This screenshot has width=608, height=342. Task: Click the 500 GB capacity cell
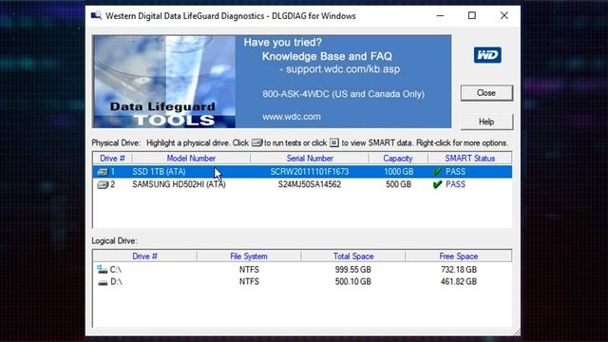[399, 184]
